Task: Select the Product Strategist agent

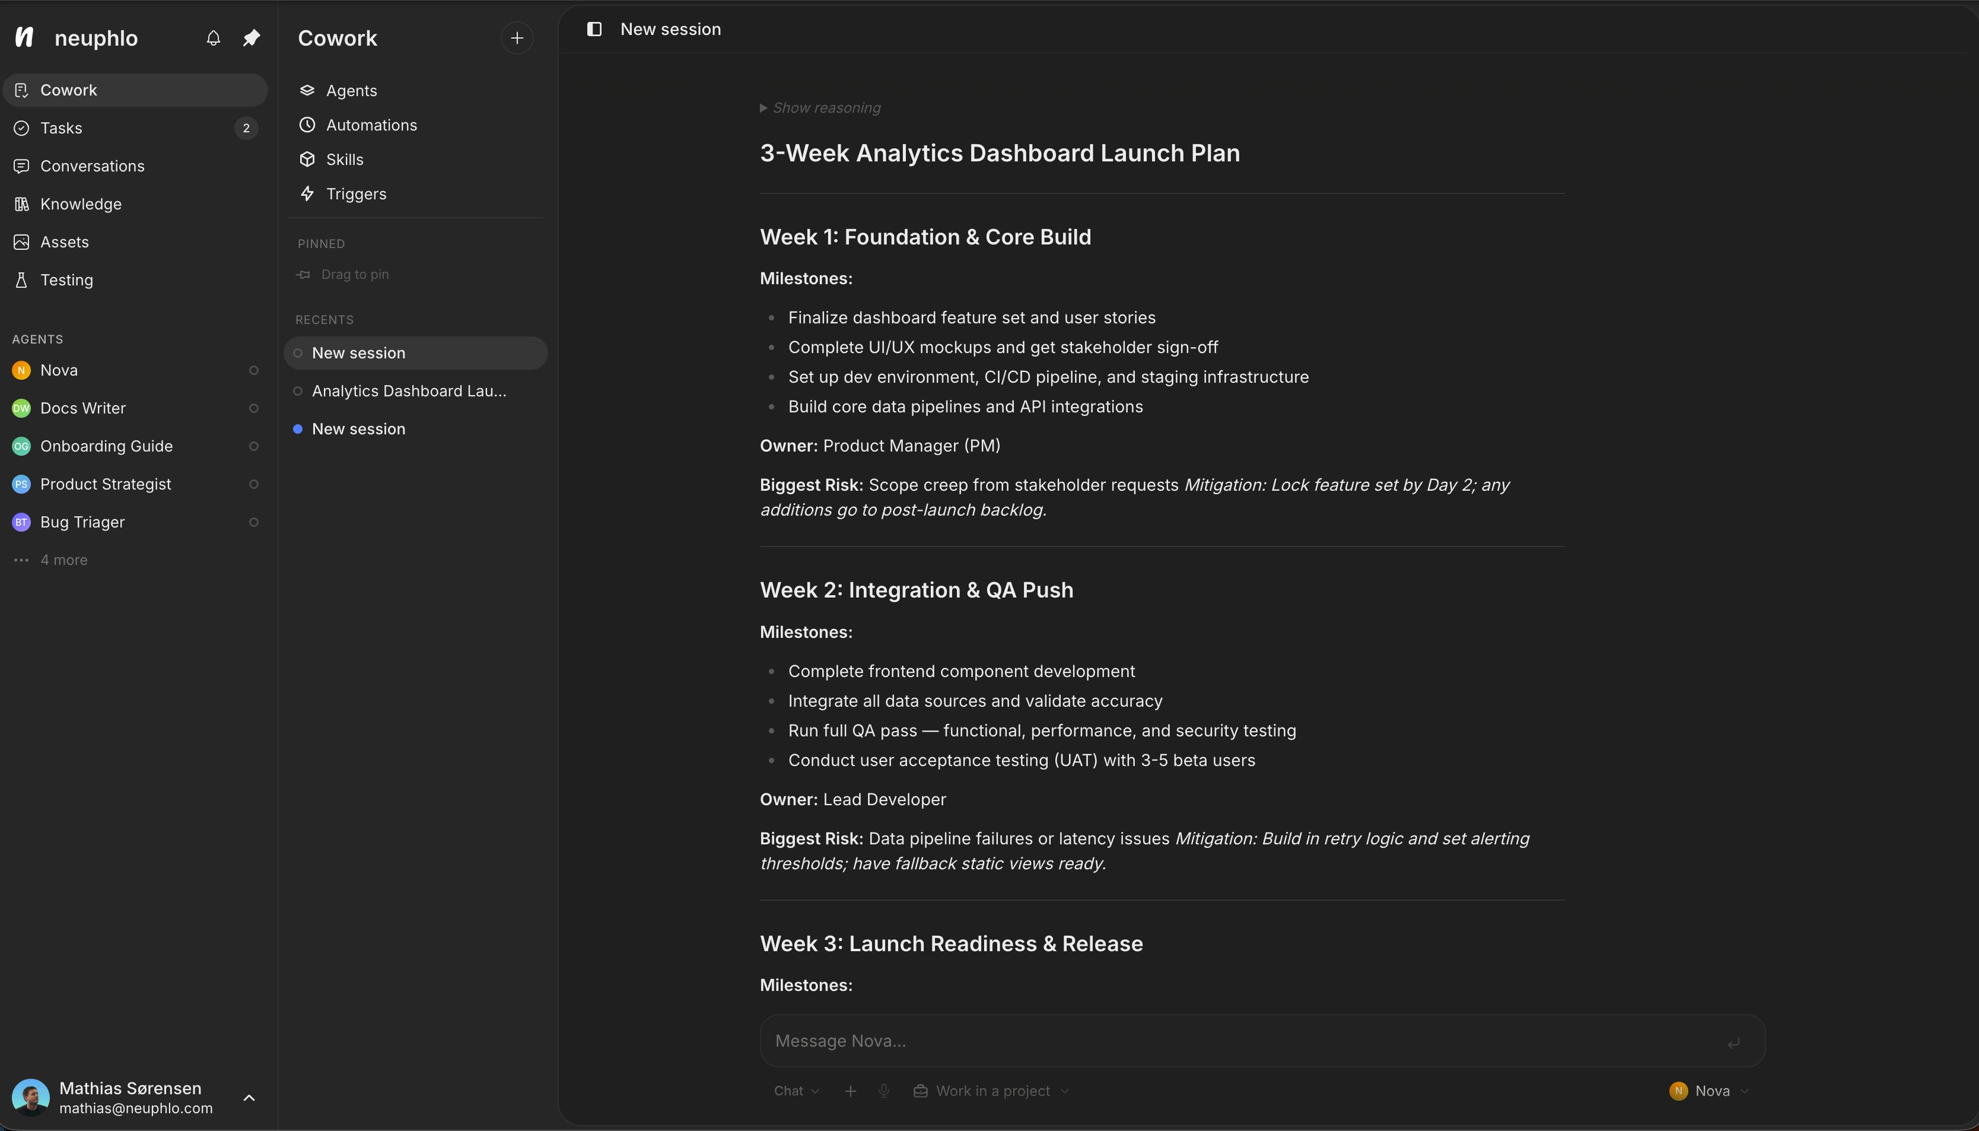Action: [x=135, y=485]
